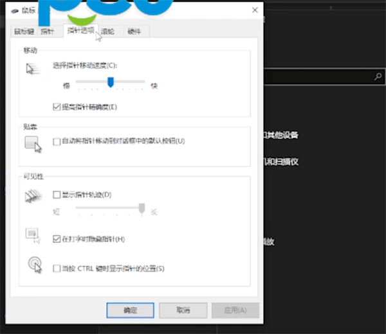Enable 自动将指针移动到对话框中的默认按钮 checkbox
This screenshot has height=334, width=386.
[57, 141]
